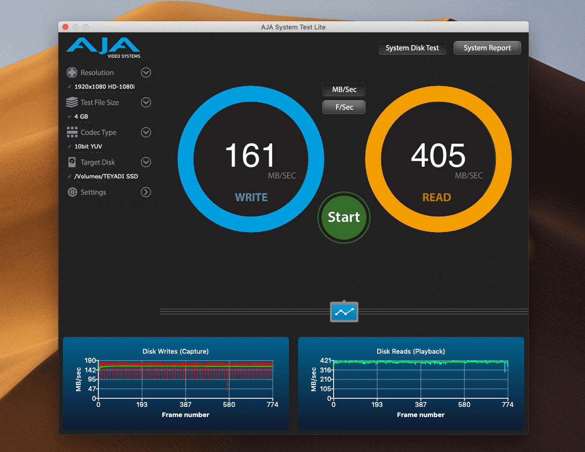Click the Codec Type film icon

pos(72,132)
